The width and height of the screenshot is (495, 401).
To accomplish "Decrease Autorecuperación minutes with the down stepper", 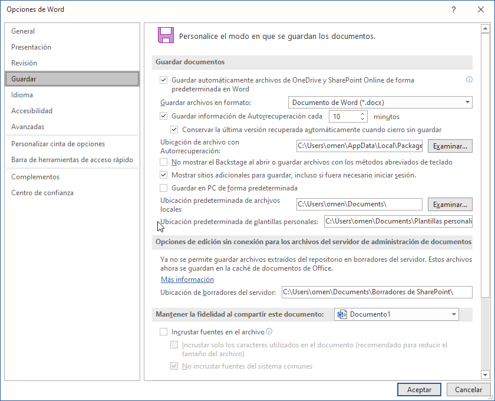I will [x=362, y=119].
